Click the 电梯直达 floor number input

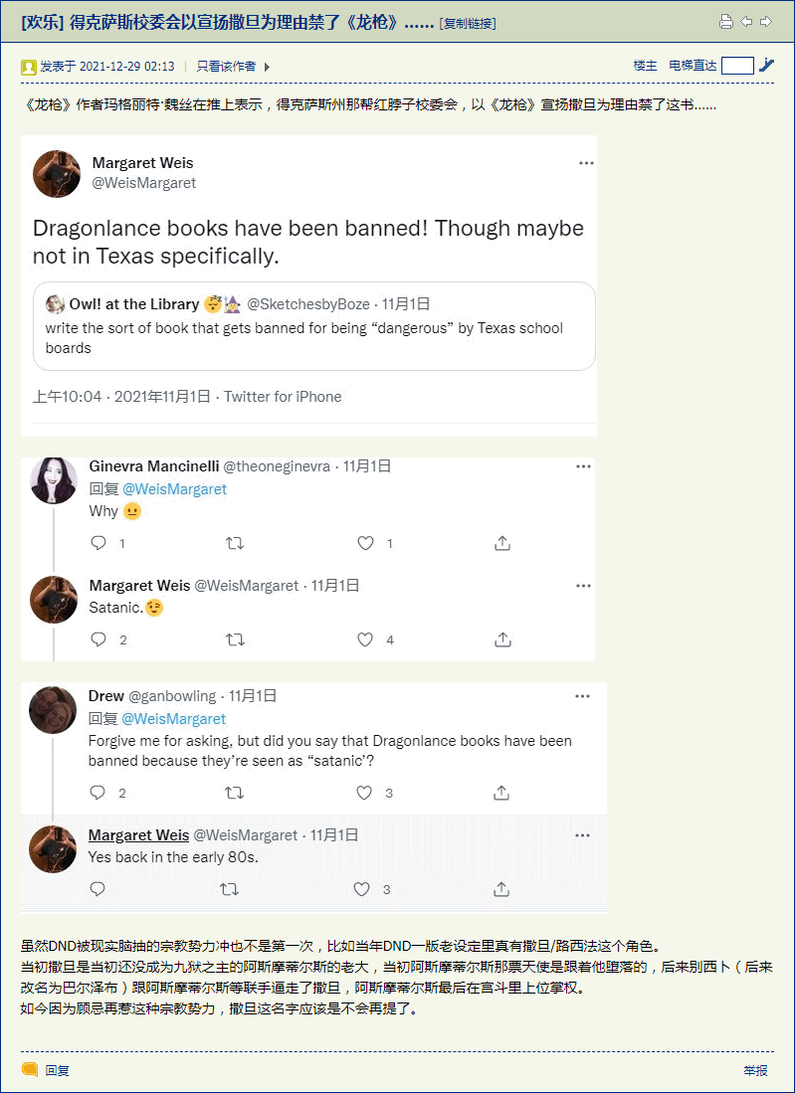[x=737, y=67]
